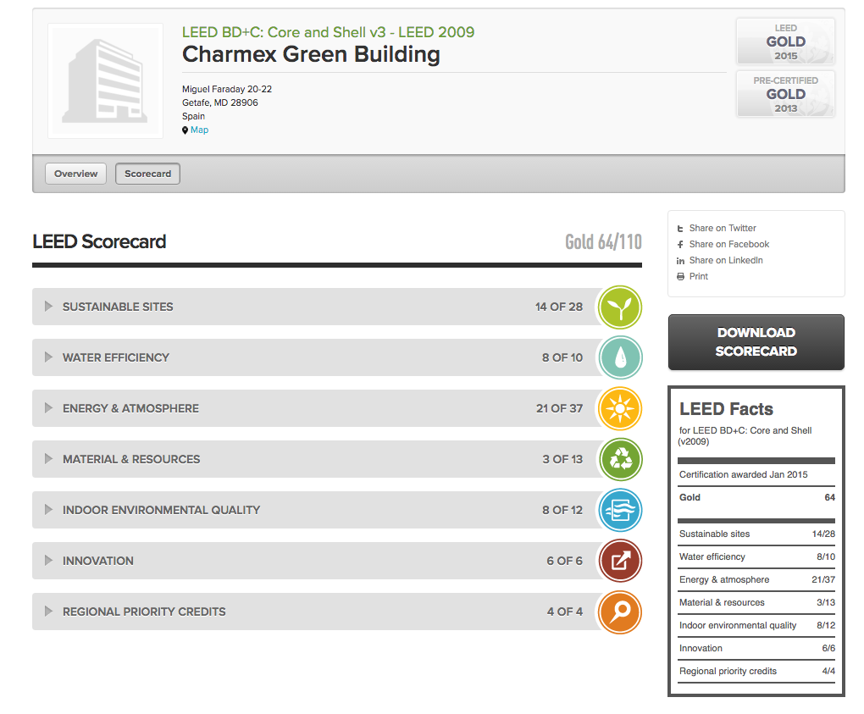Click the Getafe, MD 28906 address line
This screenshot has width=864, height=714.
pos(220,102)
